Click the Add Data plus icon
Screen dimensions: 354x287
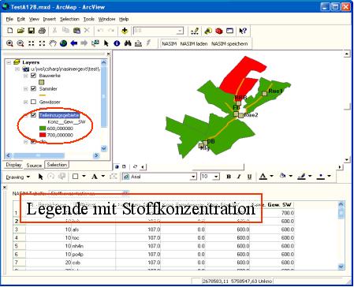coord(125,31)
